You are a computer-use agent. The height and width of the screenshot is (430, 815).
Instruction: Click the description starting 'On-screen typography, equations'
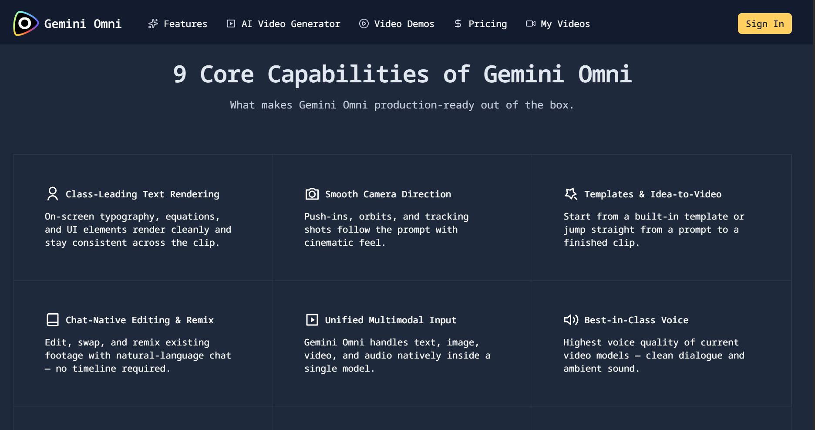[x=138, y=230]
